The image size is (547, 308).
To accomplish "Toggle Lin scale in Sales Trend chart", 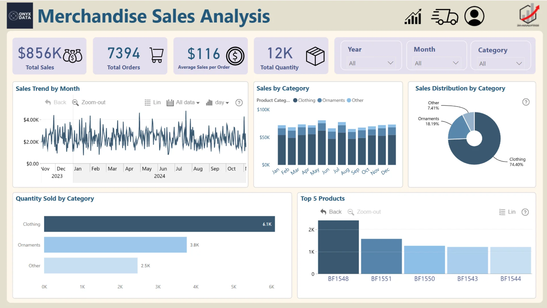I will click(153, 102).
